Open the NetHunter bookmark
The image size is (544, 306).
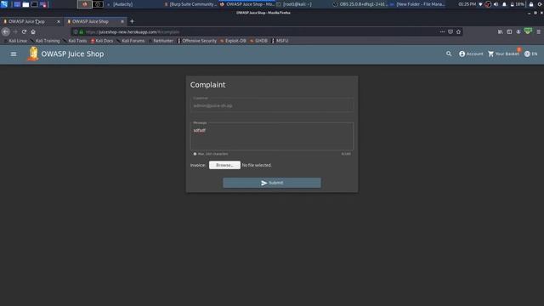tap(161, 41)
